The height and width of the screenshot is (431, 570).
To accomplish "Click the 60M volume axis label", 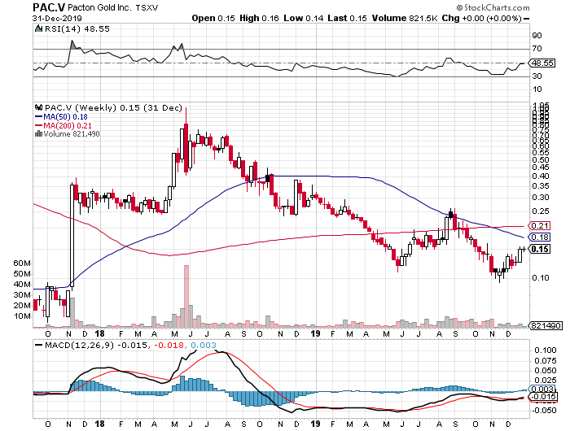I will [22, 263].
